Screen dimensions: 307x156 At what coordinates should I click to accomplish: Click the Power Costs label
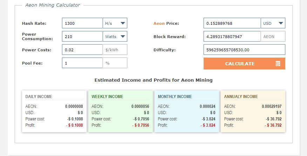[x=36, y=50]
